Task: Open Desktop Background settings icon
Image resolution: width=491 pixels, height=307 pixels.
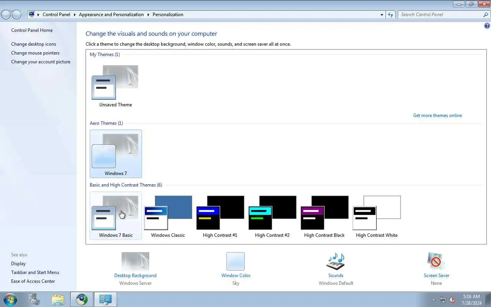Action: (135, 261)
